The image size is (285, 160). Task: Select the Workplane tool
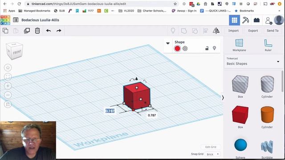coord(239,45)
